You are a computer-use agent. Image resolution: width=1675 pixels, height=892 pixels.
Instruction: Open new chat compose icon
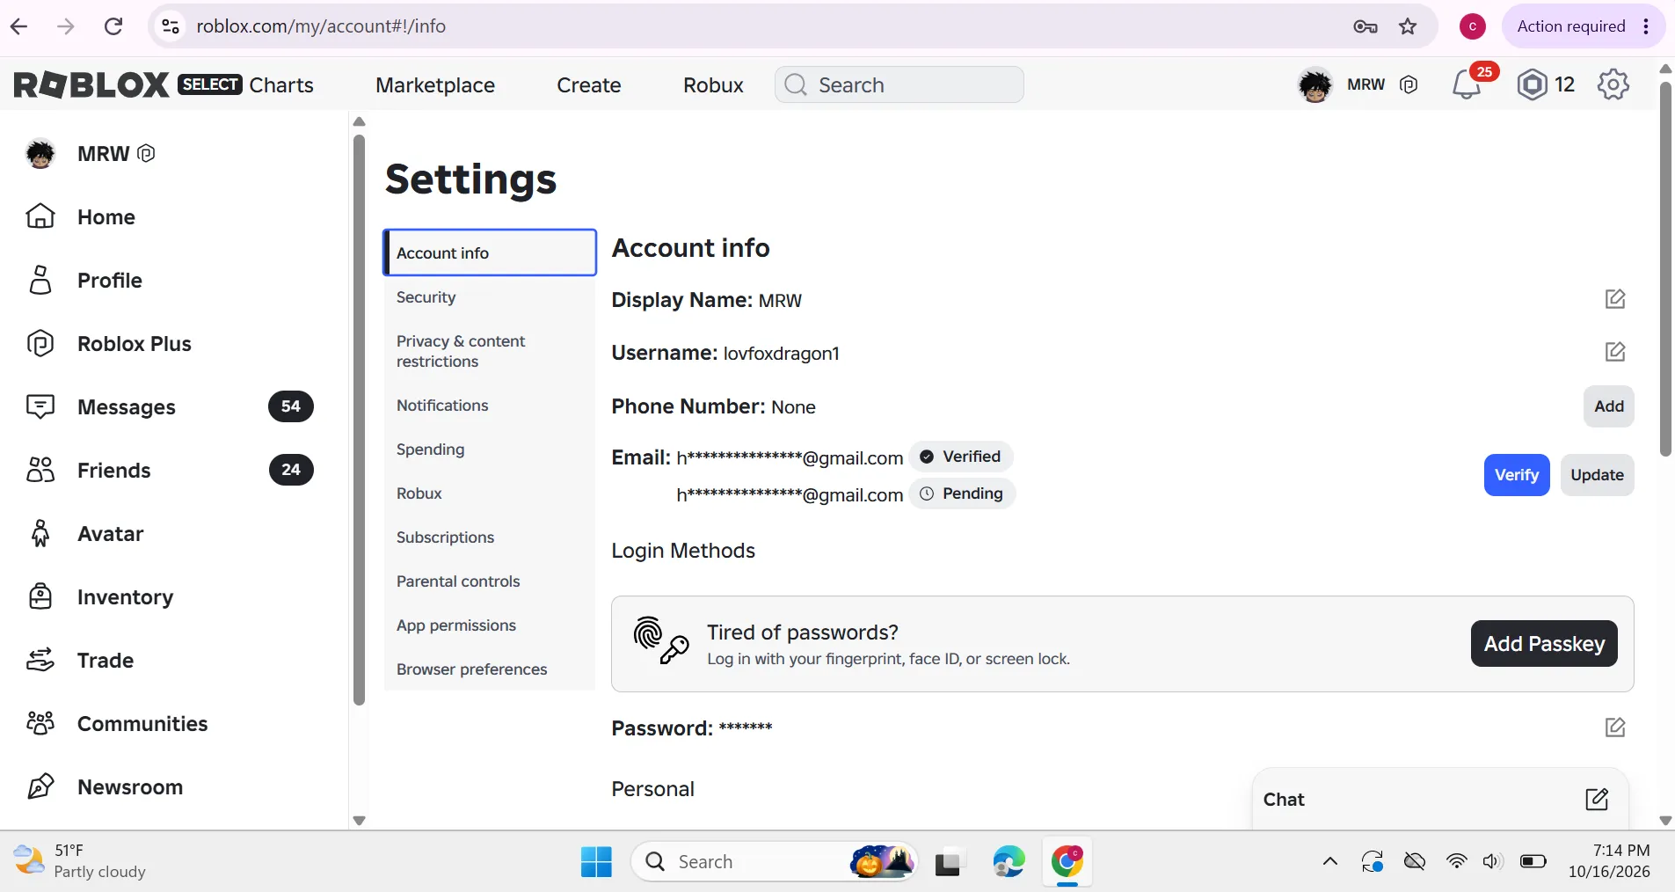tap(1597, 800)
